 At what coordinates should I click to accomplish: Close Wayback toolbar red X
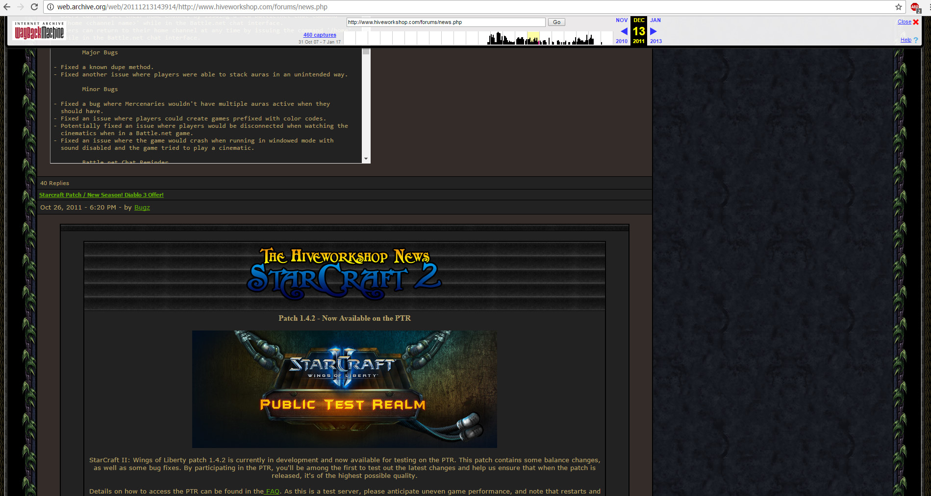[916, 22]
